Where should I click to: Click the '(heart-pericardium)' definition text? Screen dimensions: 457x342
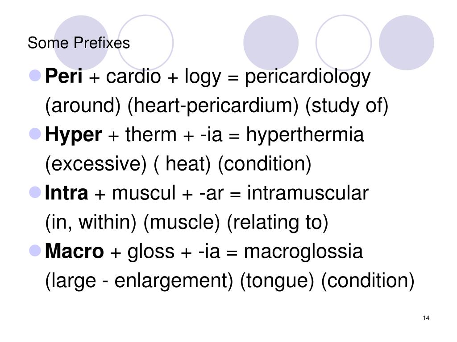tap(213, 106)
